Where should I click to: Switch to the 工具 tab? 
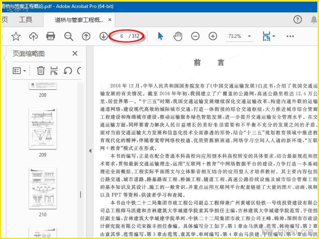point(26,20)
